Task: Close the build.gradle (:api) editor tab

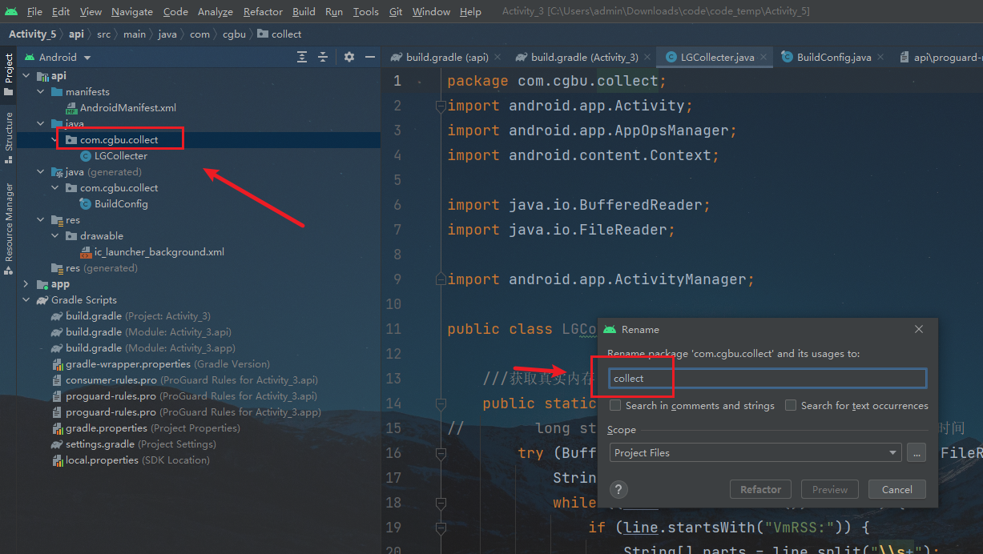Action: 498,58
